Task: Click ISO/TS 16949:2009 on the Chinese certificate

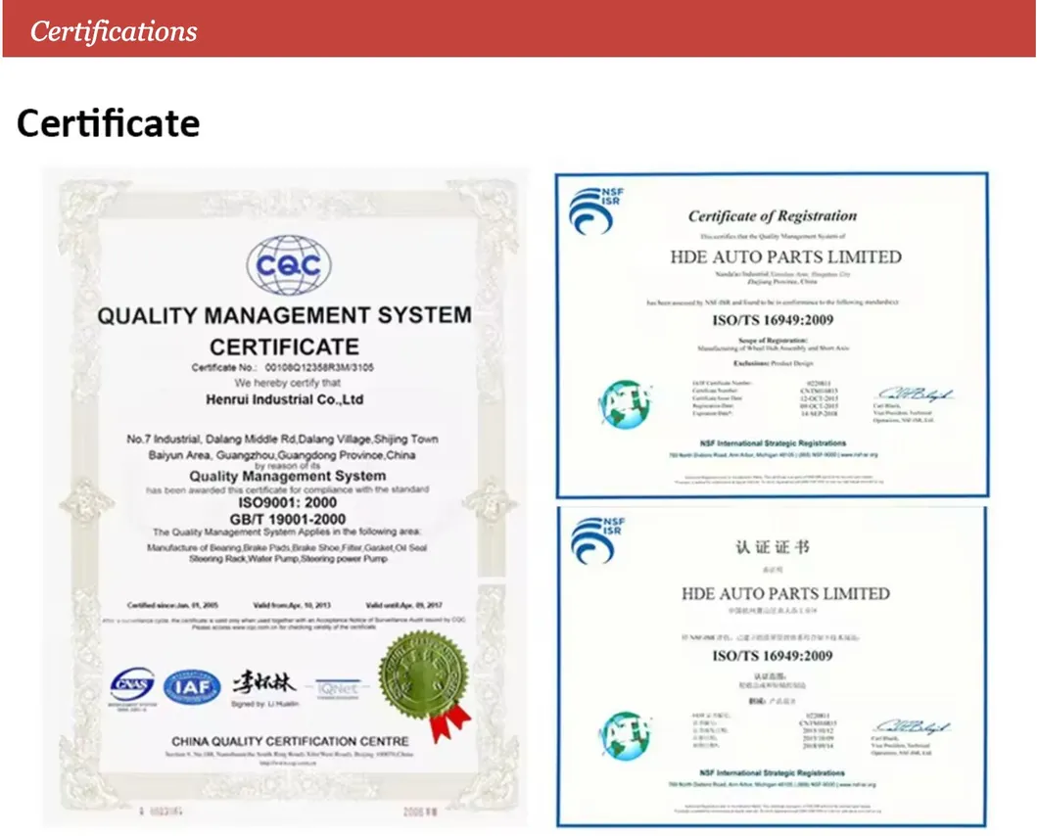Action: click(771, 656)
